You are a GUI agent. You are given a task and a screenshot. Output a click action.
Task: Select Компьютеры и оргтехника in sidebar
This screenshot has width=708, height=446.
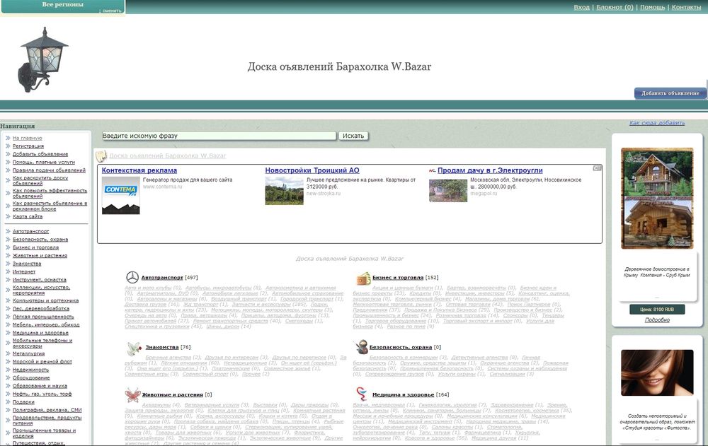coord(45,301)
